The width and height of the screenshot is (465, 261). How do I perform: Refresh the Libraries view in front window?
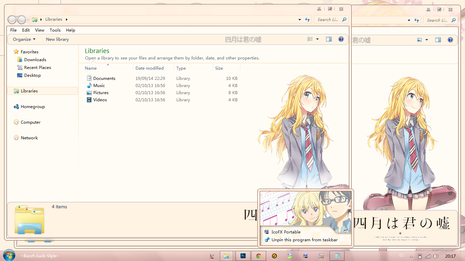point(307,20)
